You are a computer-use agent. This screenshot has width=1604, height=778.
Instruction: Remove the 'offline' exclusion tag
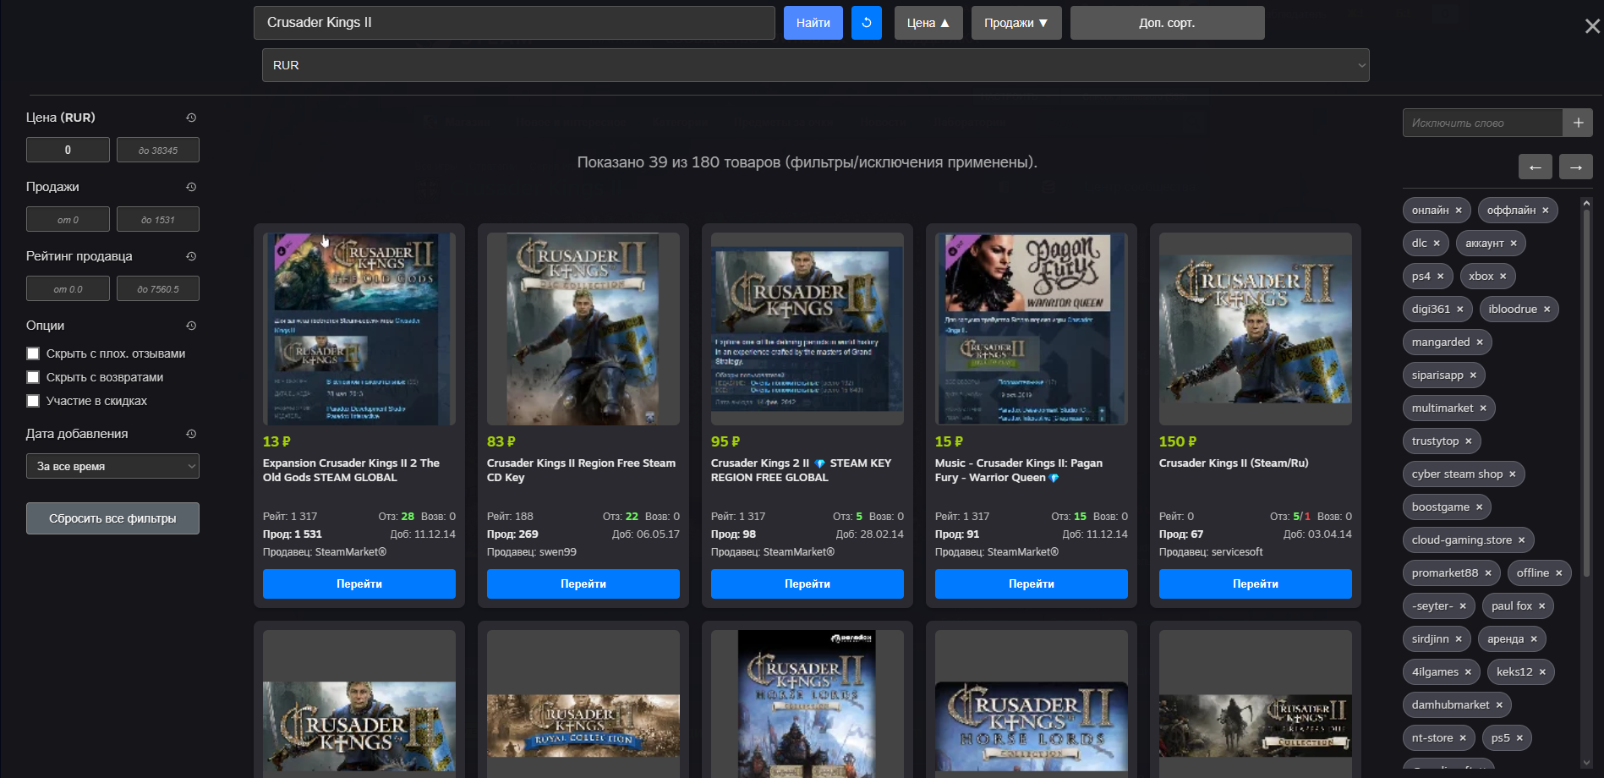1559,573
